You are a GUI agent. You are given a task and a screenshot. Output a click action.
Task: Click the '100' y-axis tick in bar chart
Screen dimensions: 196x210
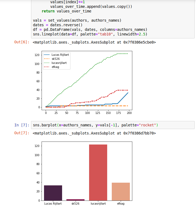[x=37, y=155]
